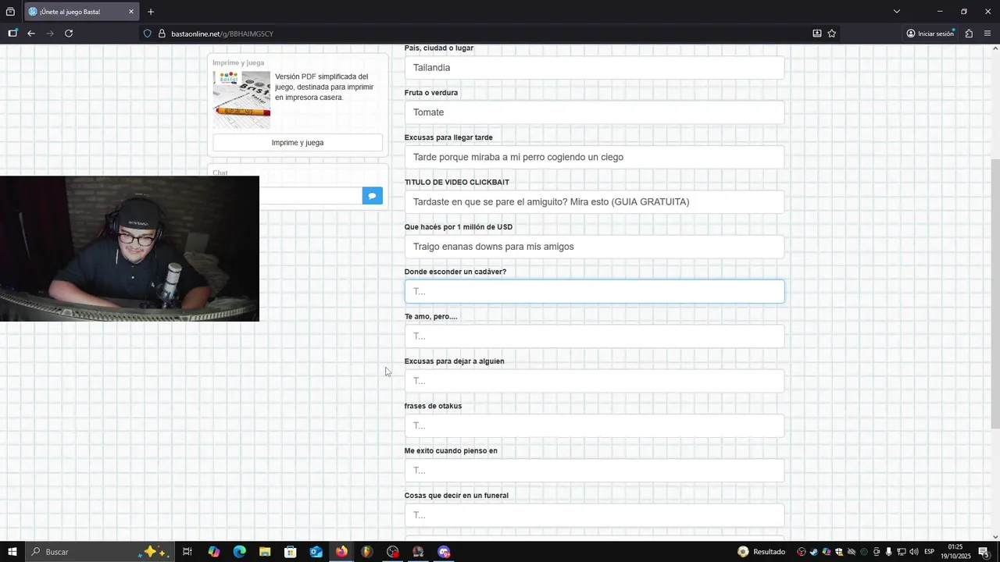Screen dimensions: 1000x562
Task: Open the ESP language indicator
Action: pyautogui.click(x=930, y=552)
